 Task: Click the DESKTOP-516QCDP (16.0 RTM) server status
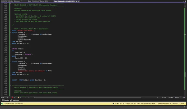click(x=125, y=104)
